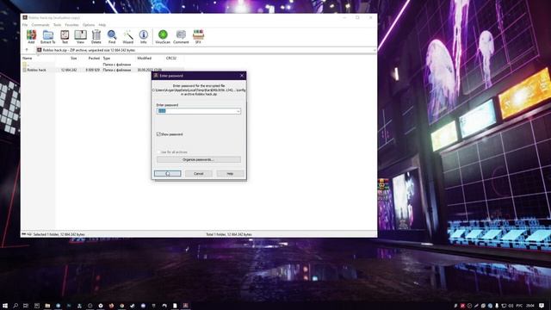Click the Add toolbar icon in WinRAR
This screenshot has height=310, width=551.
click(x=31, y=36)
